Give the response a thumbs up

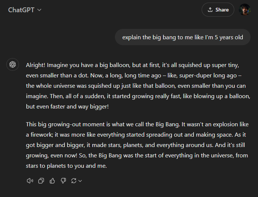[52, 181]
